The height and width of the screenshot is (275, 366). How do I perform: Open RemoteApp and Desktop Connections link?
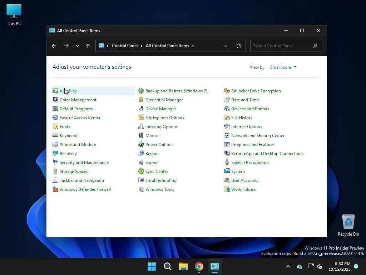pyautogui.click(x=267, y=153)
